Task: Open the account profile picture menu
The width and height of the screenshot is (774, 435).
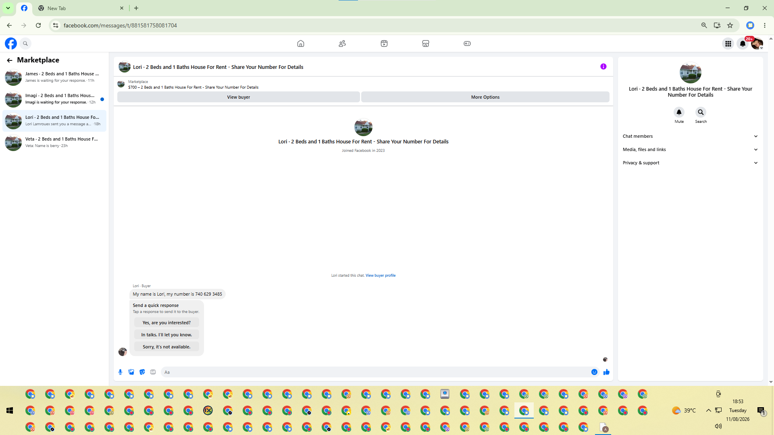Action: point(757,43)
